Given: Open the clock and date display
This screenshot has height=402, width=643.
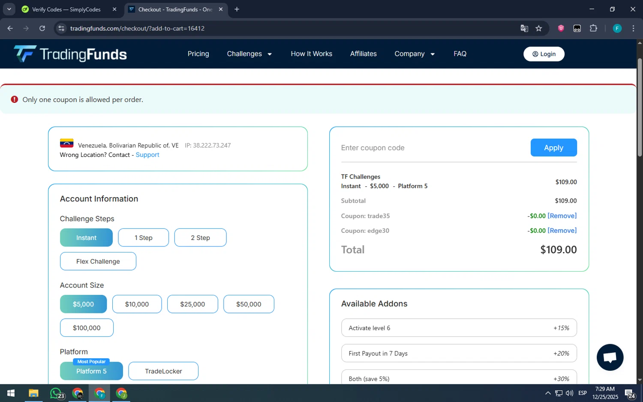Looking at the screenshot, I should tap(605, 393).
